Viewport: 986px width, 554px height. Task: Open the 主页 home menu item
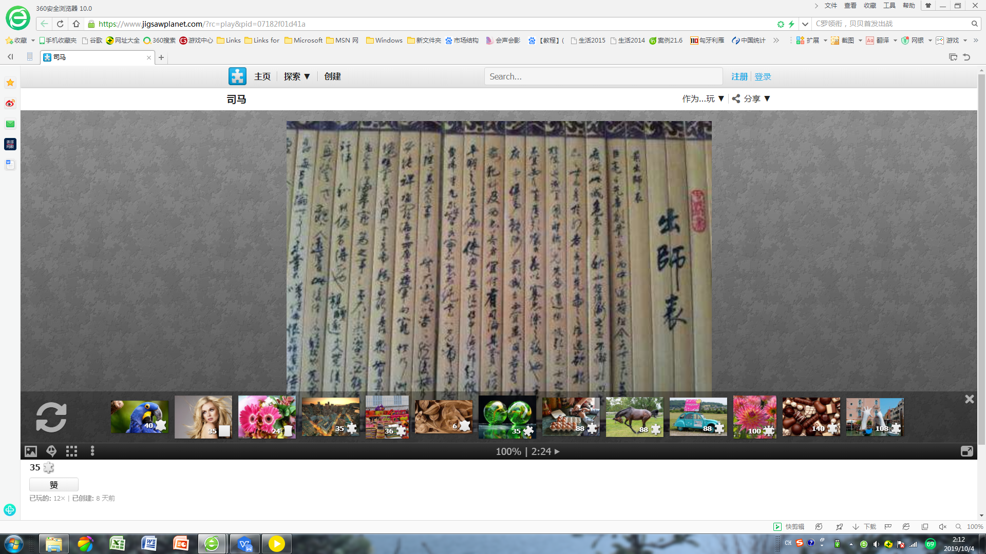(262, 76)
